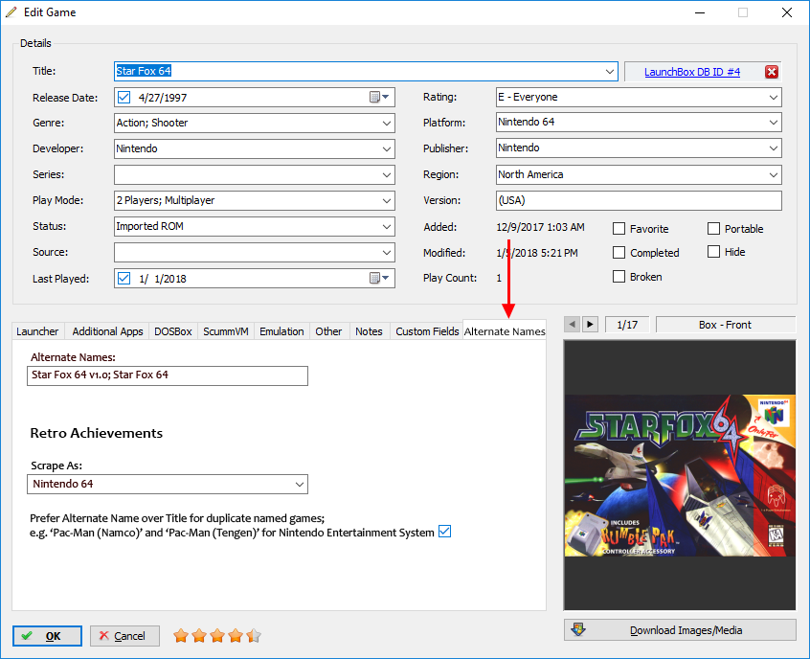The width and height of the screenshot is (810, 659).
Task: Mark game as Completed
Action: tap(619, 252)
